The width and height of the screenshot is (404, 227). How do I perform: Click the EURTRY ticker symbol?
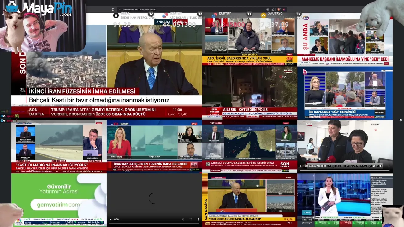pyautogui.click(x=225, y=14)
